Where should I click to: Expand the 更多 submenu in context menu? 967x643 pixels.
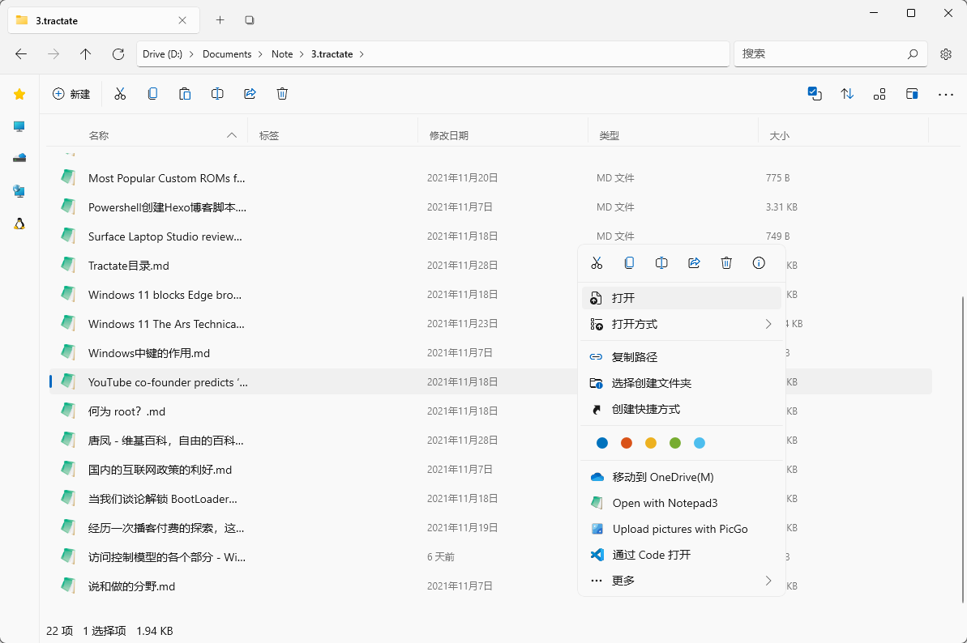coord(681,581)
